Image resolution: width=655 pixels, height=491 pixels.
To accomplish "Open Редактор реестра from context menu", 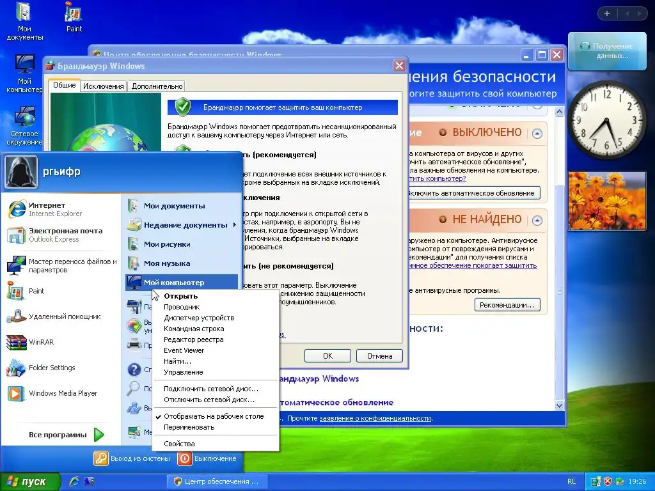I will pyautogui.click(x=215, y=339).
